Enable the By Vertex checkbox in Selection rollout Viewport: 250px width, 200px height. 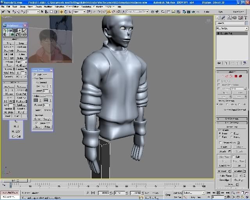(x=219, y=81)
